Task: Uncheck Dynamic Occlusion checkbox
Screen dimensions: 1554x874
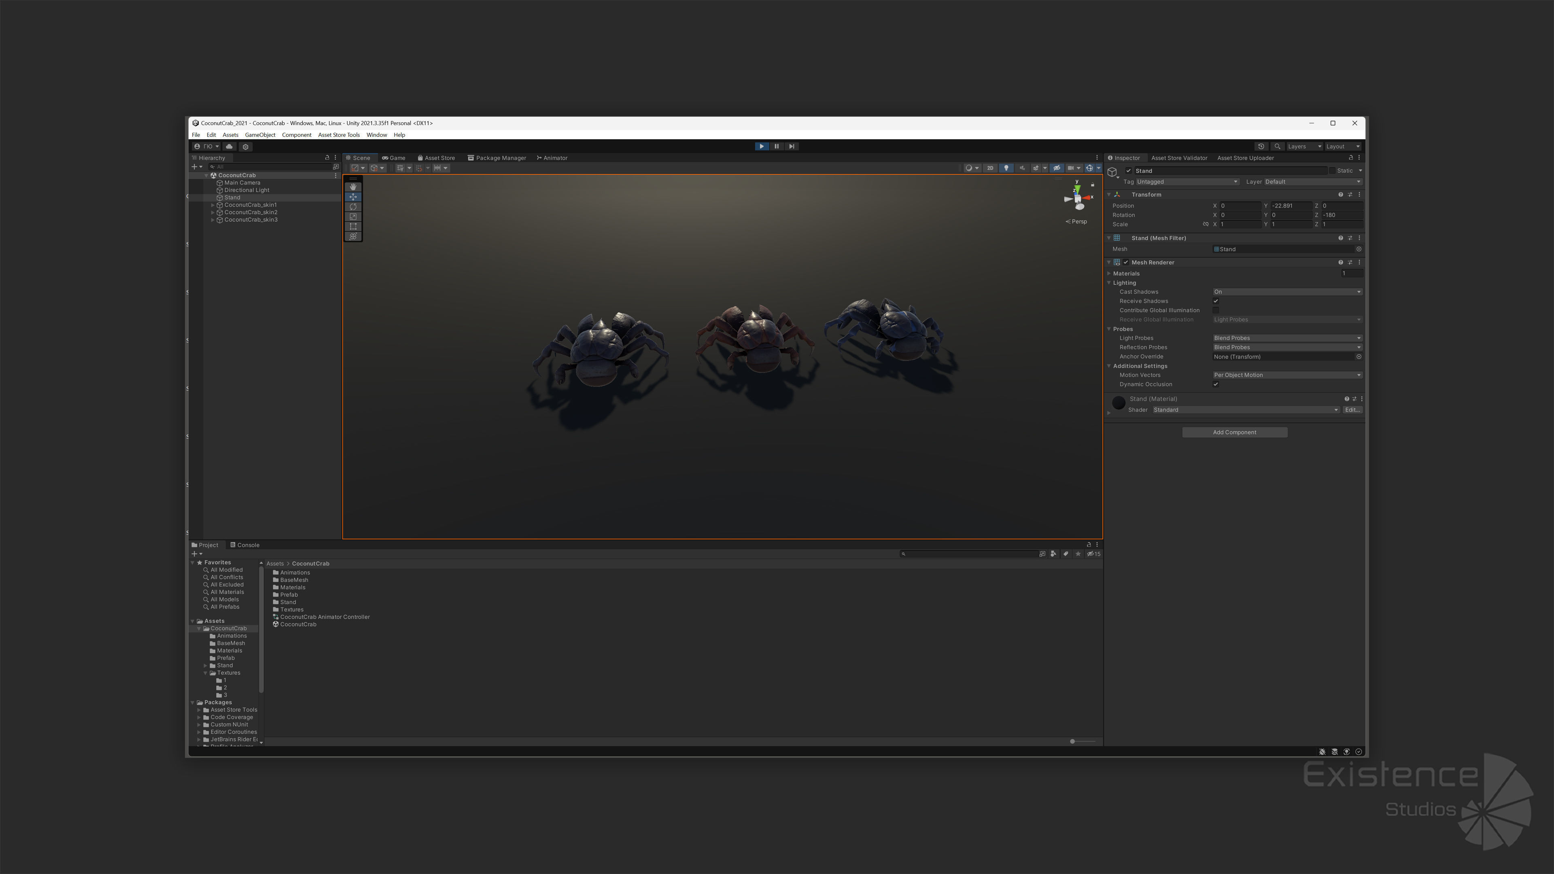Action: pyautogui.click(x=1216, y=384)
